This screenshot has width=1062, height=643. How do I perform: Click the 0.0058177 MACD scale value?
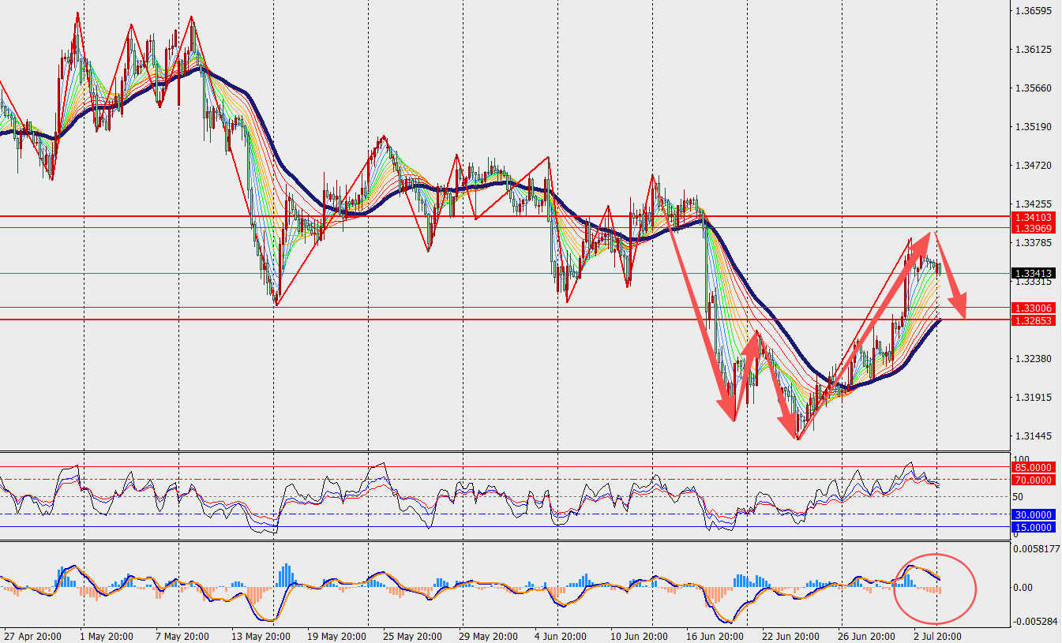1038,548
